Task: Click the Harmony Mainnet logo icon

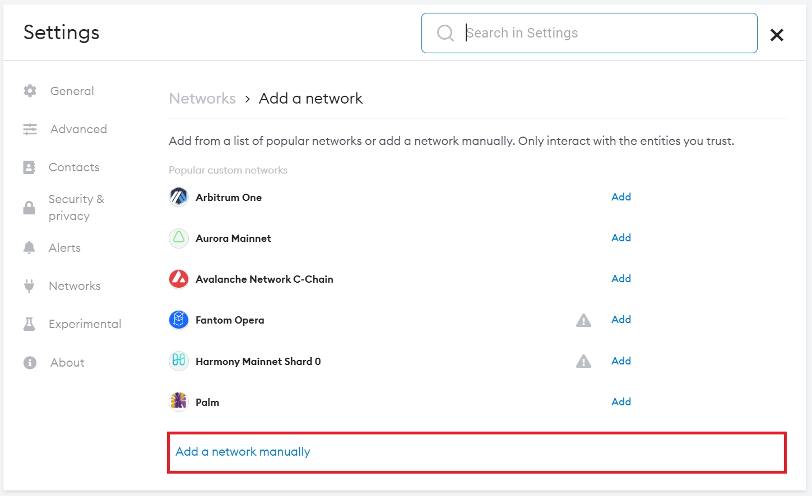Action: [x=179, y=361]
